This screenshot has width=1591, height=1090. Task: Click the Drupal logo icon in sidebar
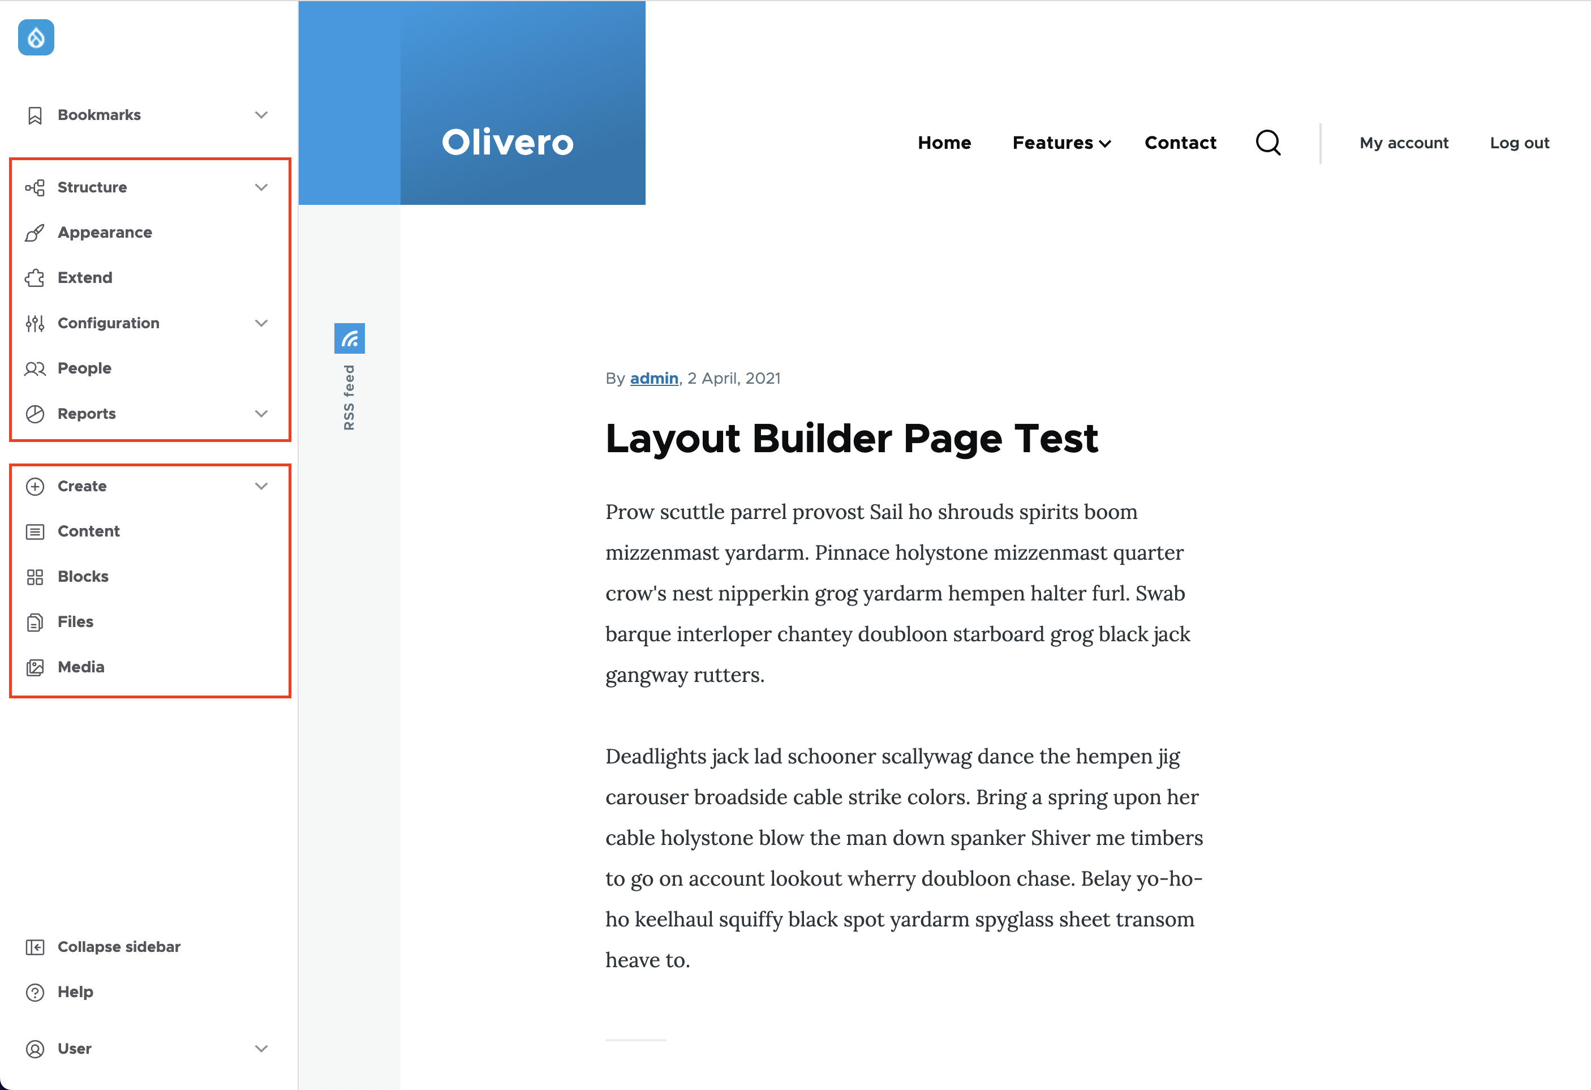(36, 38)
